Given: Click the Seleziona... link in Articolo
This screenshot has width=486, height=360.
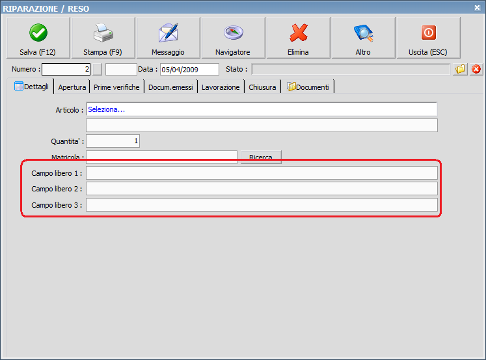Looking at the screenshot, I should (x=106, y=109).
